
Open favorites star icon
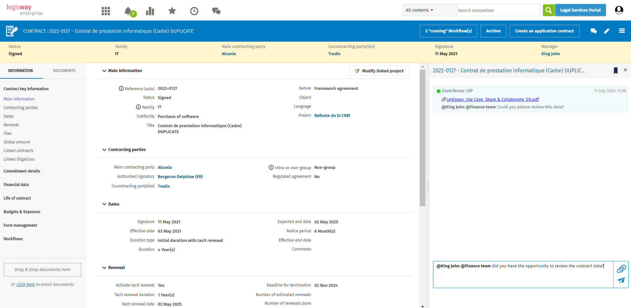(x=172, y=11)
